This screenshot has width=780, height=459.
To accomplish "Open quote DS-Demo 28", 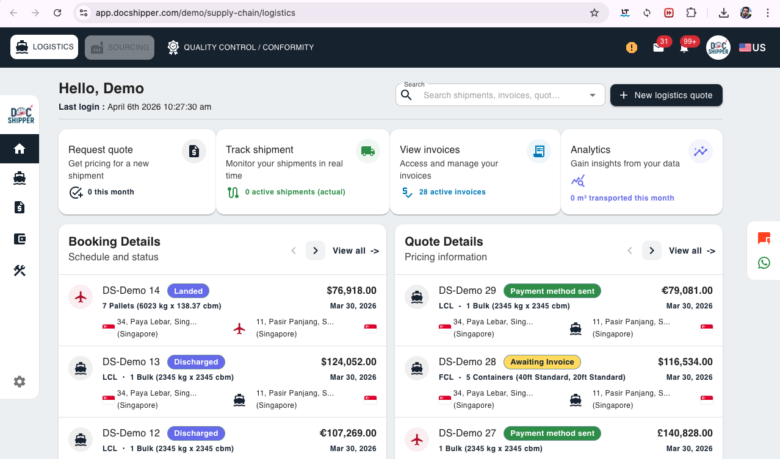I will [x=468, y=362].
